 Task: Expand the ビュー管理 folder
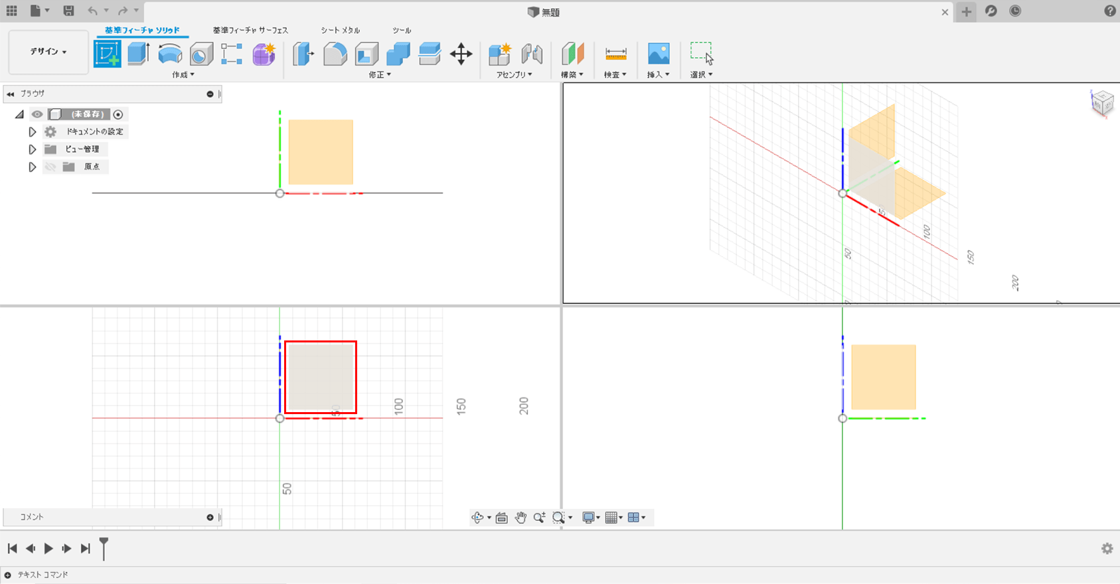[32, 149]
